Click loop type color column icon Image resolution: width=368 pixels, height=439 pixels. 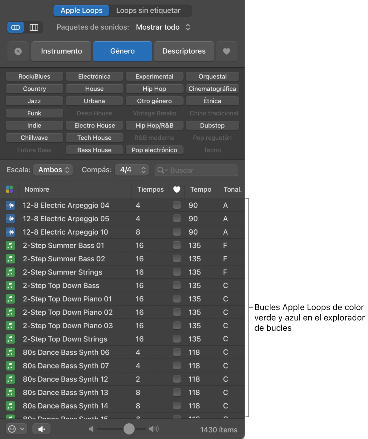9,189
